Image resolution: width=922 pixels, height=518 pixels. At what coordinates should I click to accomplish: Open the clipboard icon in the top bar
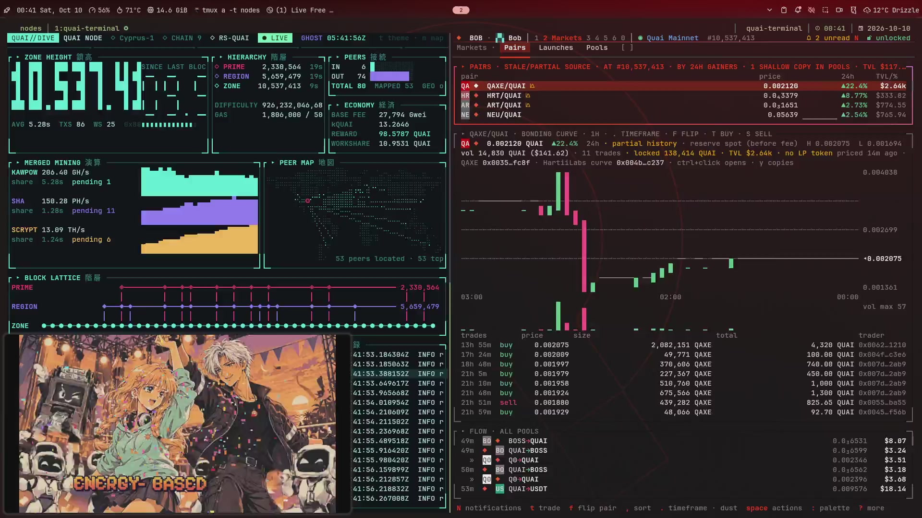[784, 10]
